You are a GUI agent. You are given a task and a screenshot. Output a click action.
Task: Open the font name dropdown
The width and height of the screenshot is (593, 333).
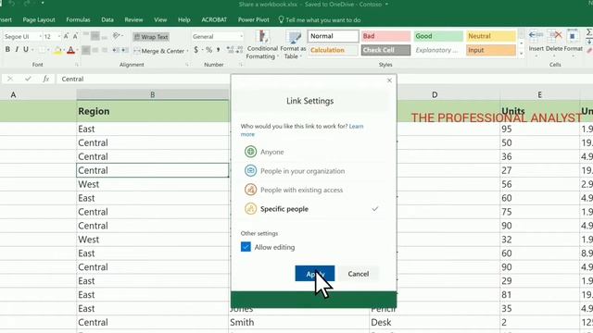point(40,36)
